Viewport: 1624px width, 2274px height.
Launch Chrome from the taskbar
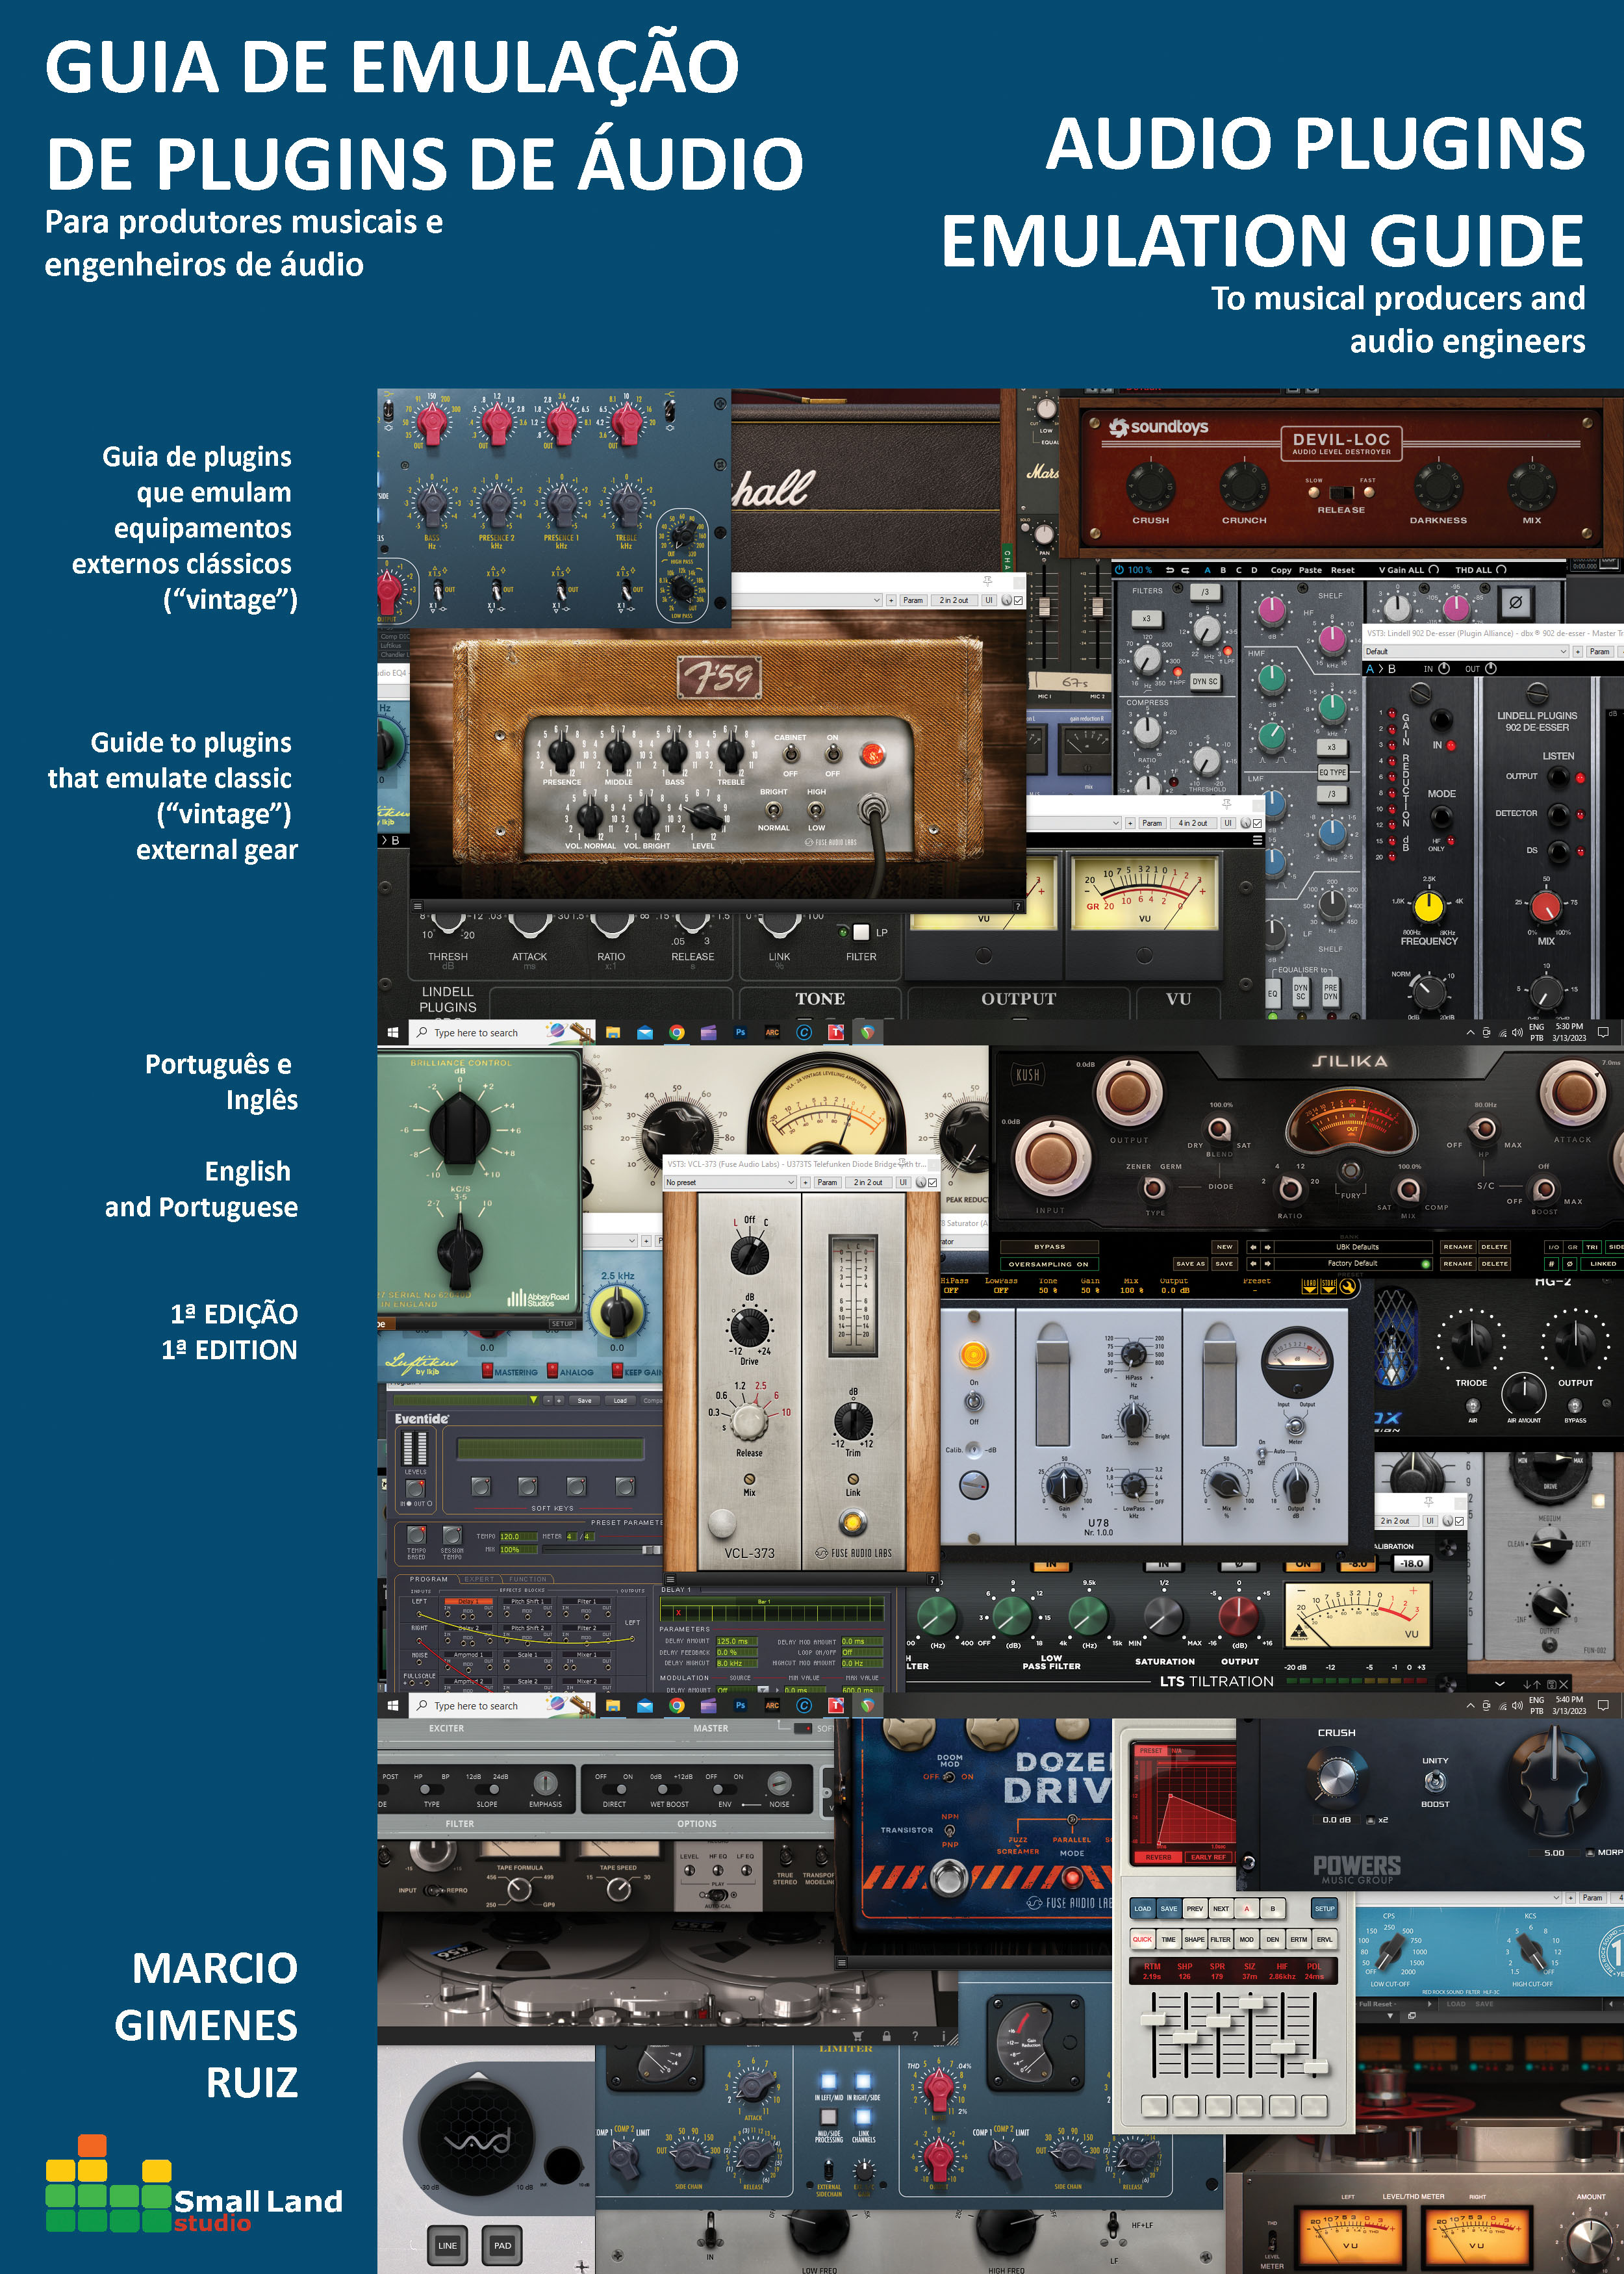[x=677, y=1033]
